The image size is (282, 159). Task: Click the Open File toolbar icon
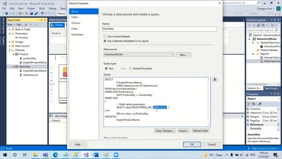[x=27, y=14]
